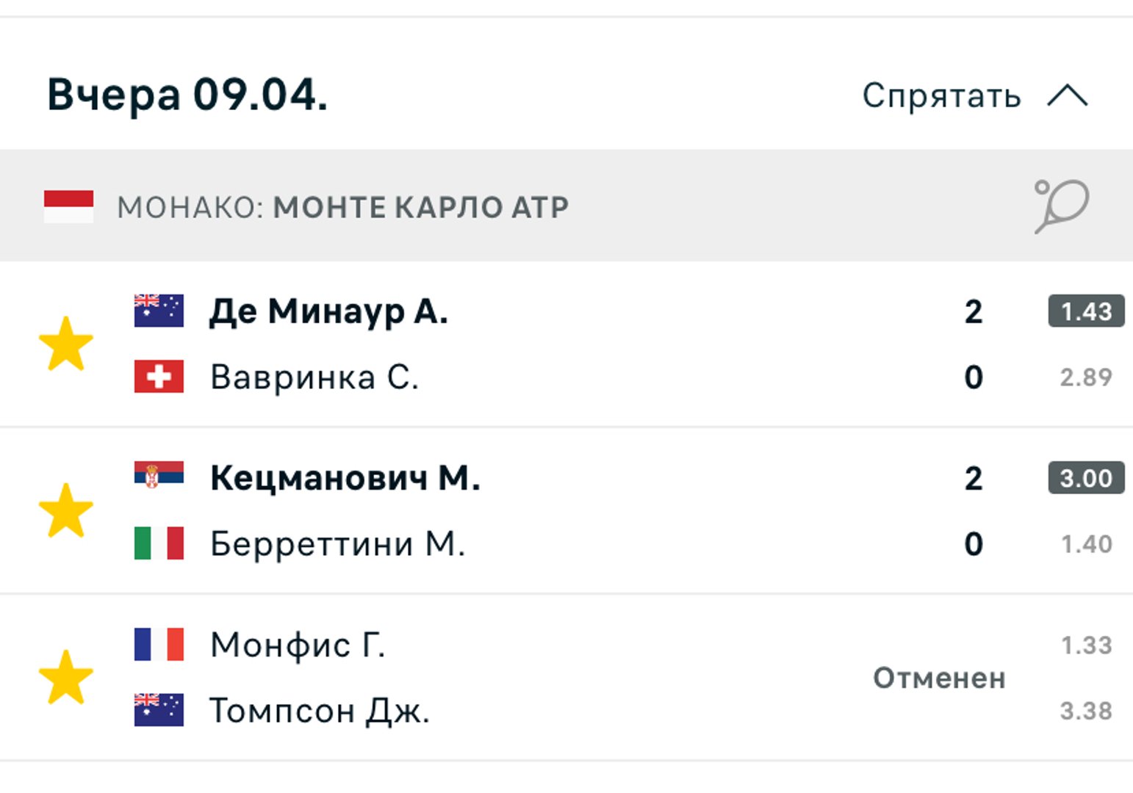Toggle favorite star for Kecmanovic match

pos(66,510)
